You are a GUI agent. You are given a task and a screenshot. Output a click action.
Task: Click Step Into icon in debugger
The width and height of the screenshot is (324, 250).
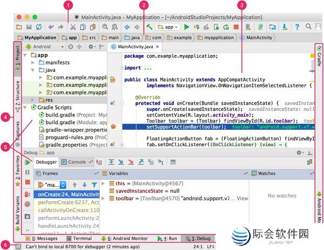coord(121,162)
